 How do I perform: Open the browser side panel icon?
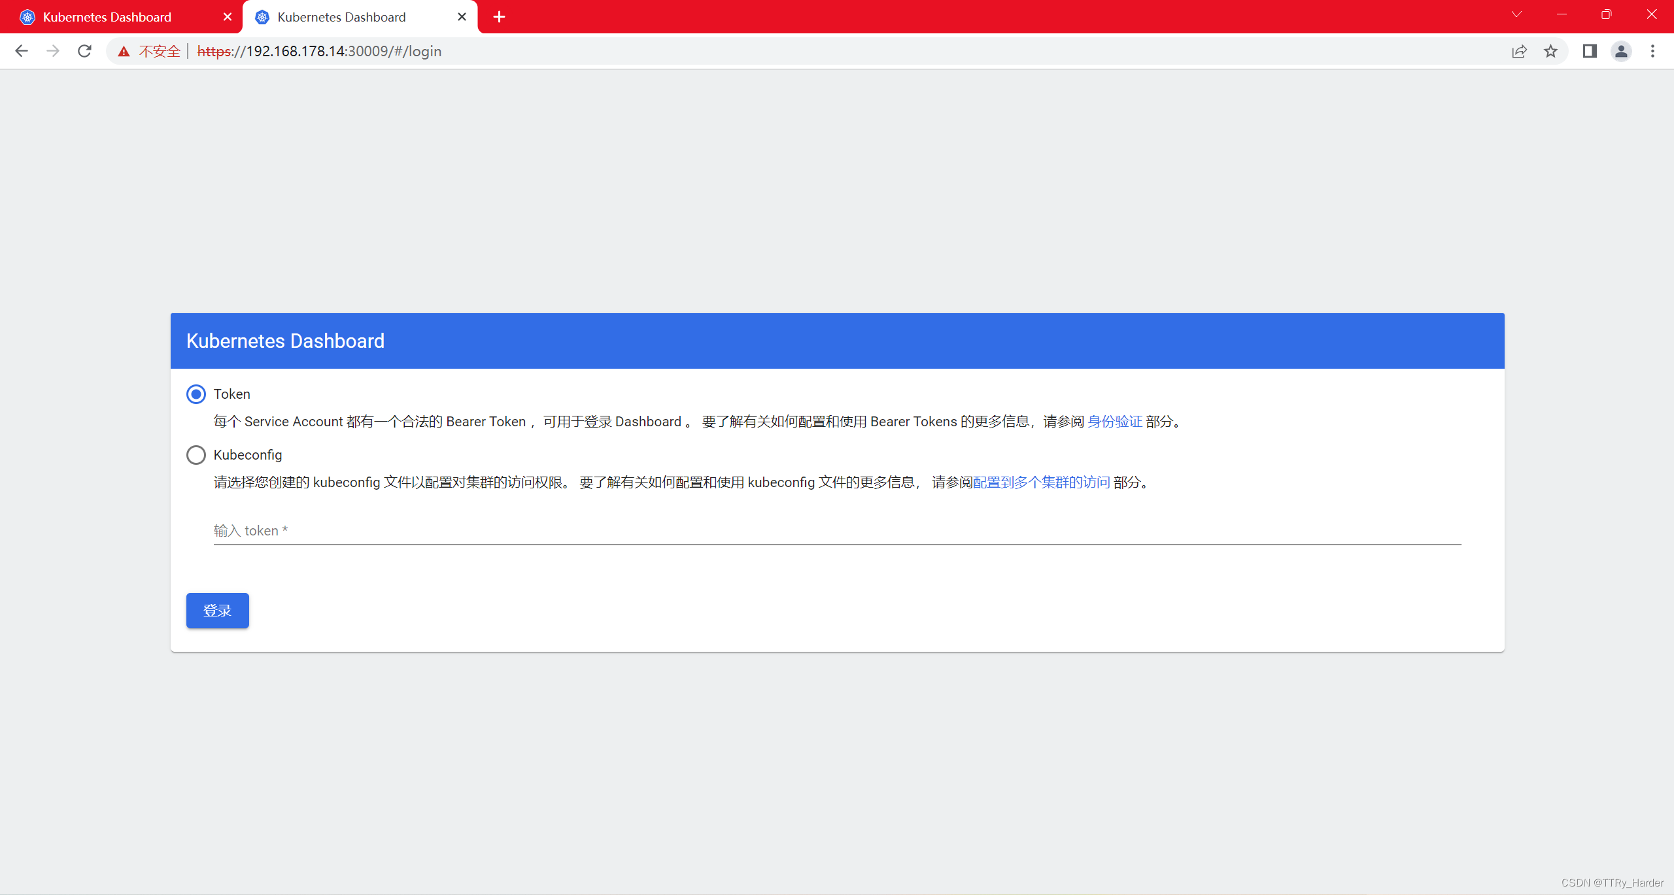1590,51
